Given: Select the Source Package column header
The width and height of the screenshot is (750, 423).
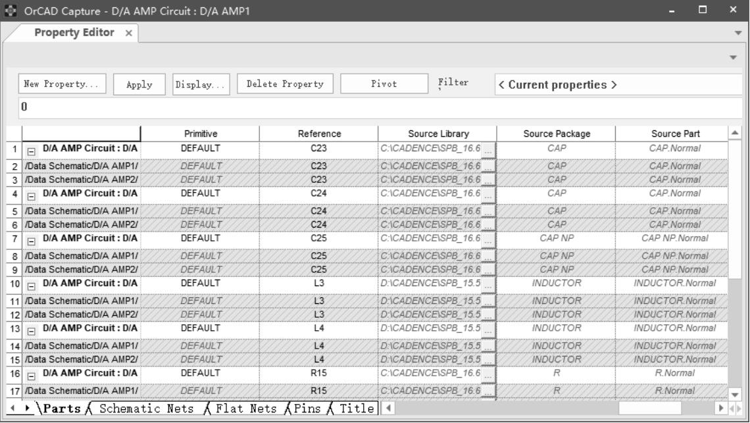Looking at the screenshot, I should (557, 134).
